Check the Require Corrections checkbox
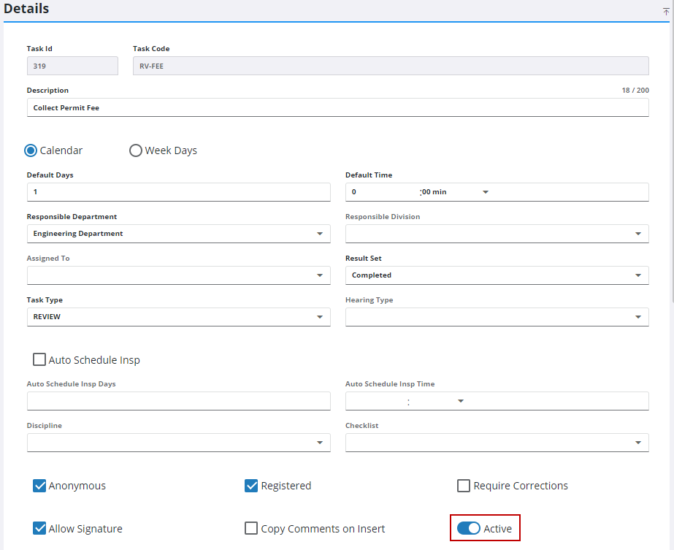 464,486
